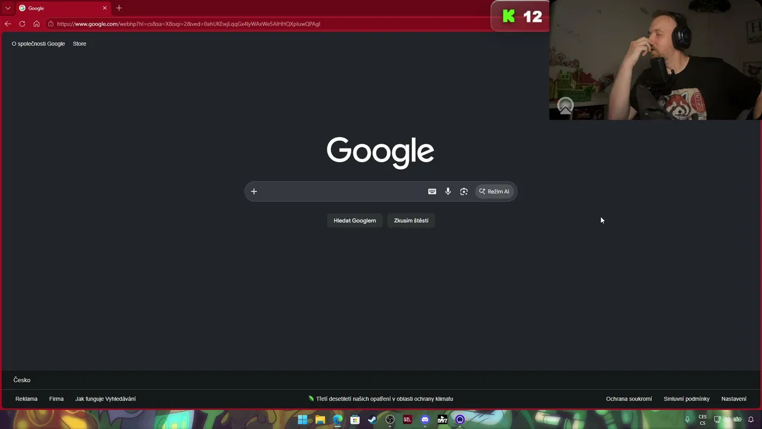Open Smluvní podmínky terms link
Viewport: 762px width, 429px height.
tap(686, 399)
